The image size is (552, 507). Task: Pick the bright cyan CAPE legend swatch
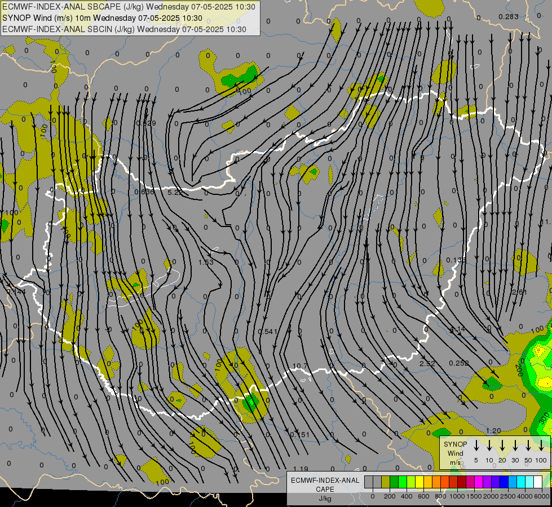pyautogui.click(x=520, y=482)
